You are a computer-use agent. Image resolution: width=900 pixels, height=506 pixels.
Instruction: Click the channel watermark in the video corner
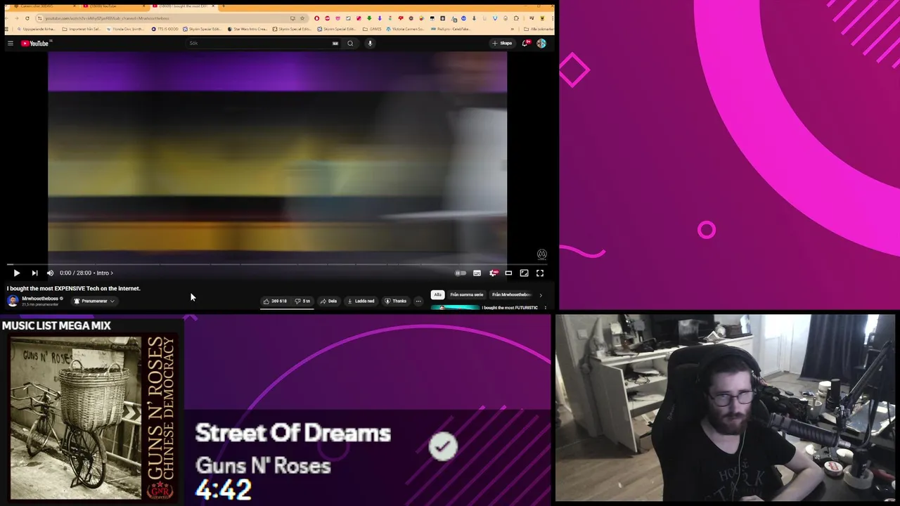coord(541,254)
